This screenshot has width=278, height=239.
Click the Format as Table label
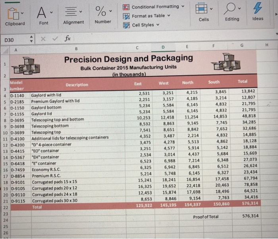point(148,16)
